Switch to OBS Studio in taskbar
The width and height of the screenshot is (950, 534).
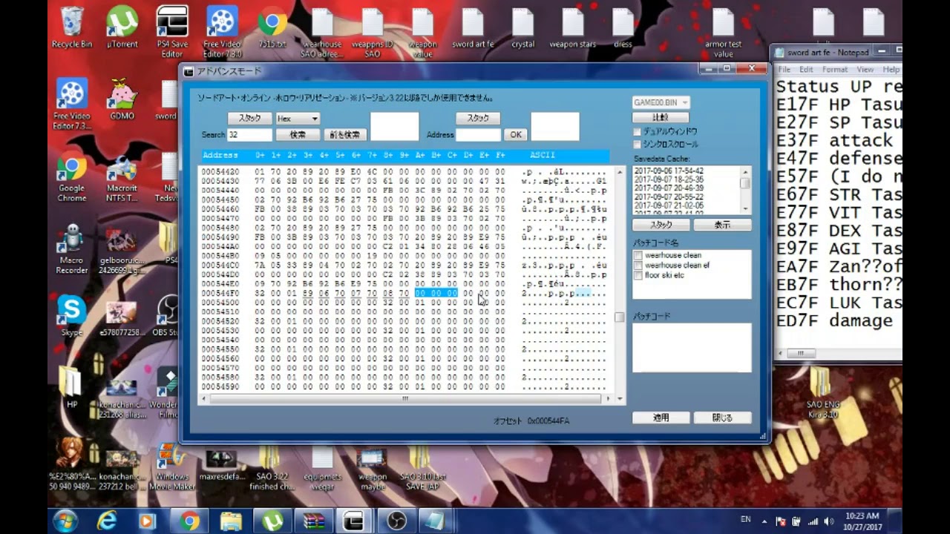click(x=396, y=521)
